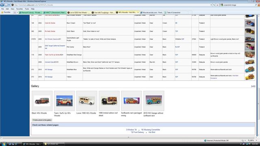
Task: Click the pink Target California Dreamin' row thumbnail
Action: 250,47
